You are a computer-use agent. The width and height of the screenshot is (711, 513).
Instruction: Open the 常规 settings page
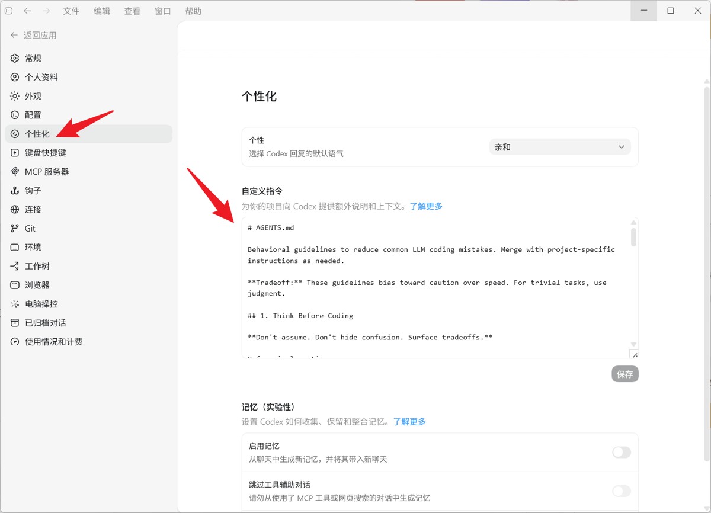(88, 58)
